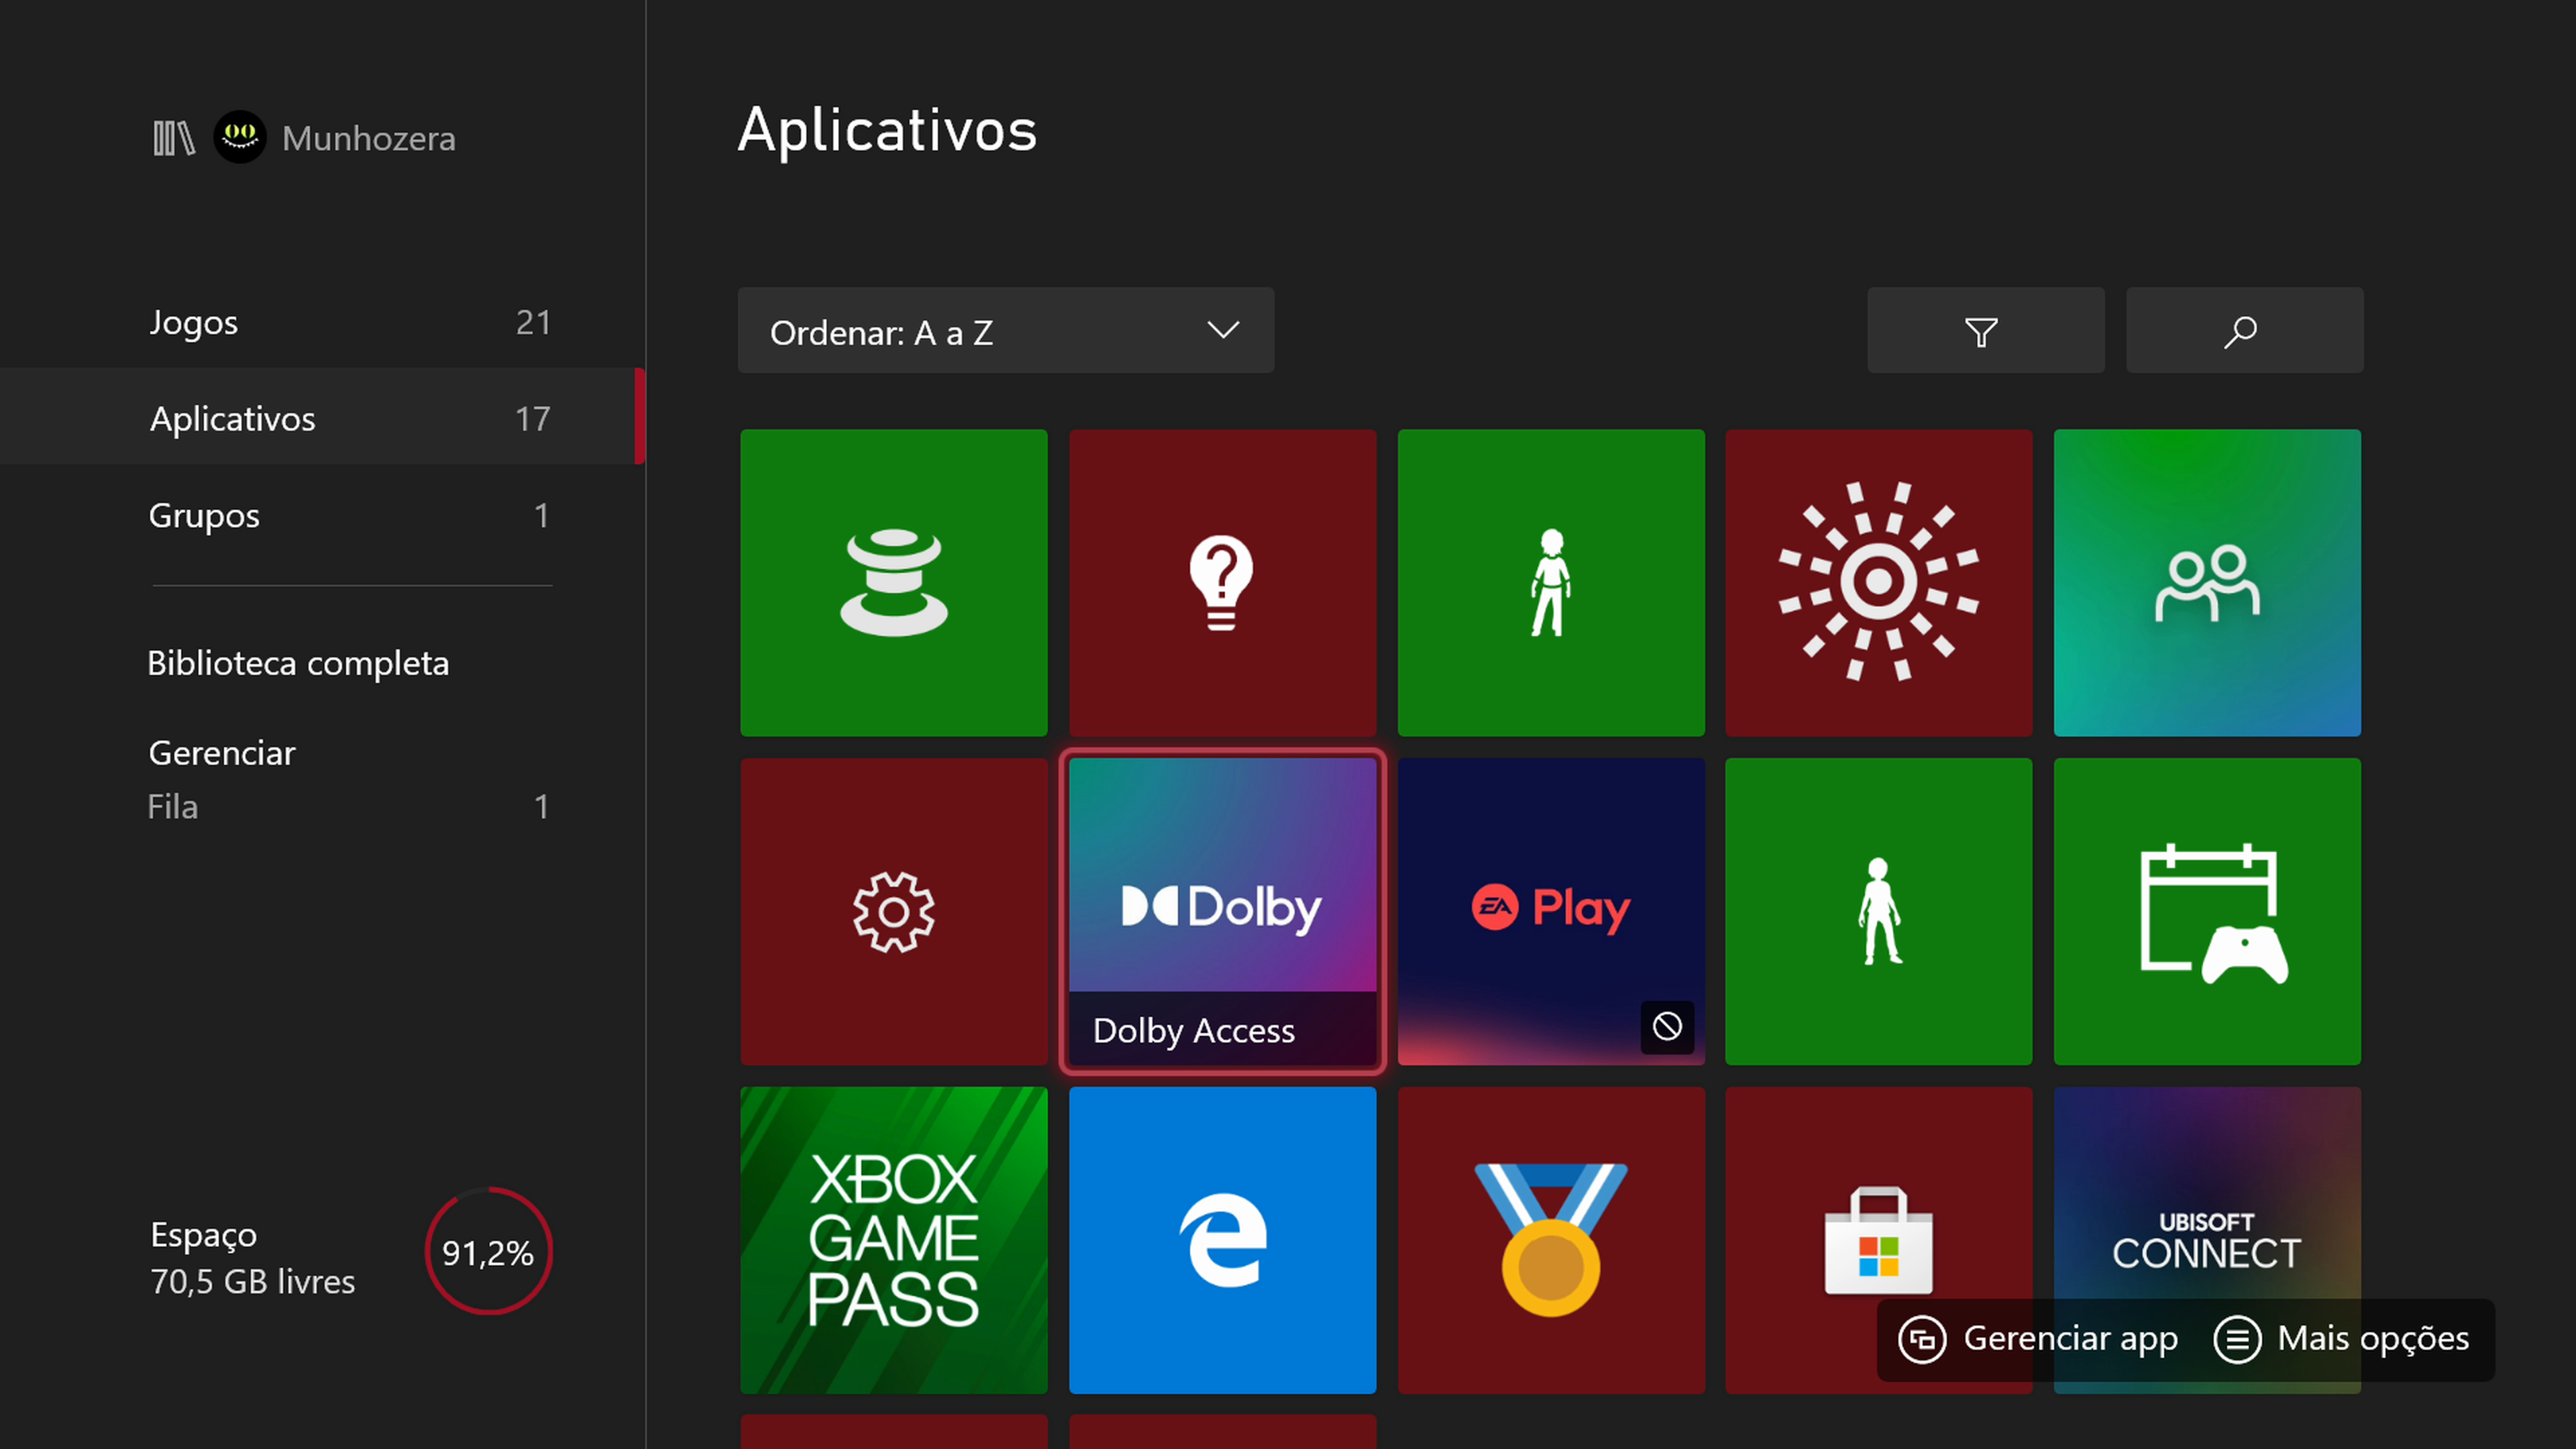Click the library books icon near Munhozera
This screenshot has width=2576, height=1449.
(174, 138)
